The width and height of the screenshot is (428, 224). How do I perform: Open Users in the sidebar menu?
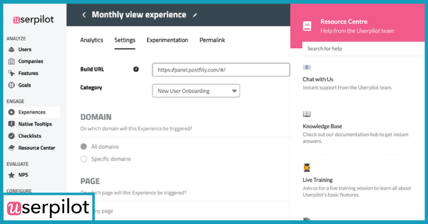point(25,49)
